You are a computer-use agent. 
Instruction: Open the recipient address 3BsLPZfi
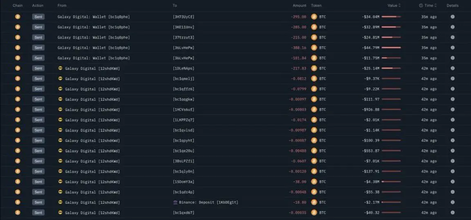tap(184, 161)
